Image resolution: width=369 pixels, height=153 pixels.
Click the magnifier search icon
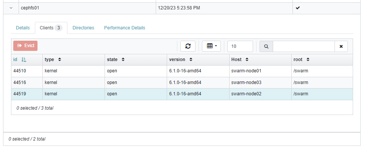pyautogui.click(x=266, y=46)
